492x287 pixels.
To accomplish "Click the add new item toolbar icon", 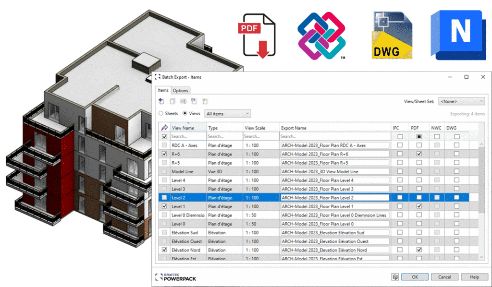I will 161,101.
